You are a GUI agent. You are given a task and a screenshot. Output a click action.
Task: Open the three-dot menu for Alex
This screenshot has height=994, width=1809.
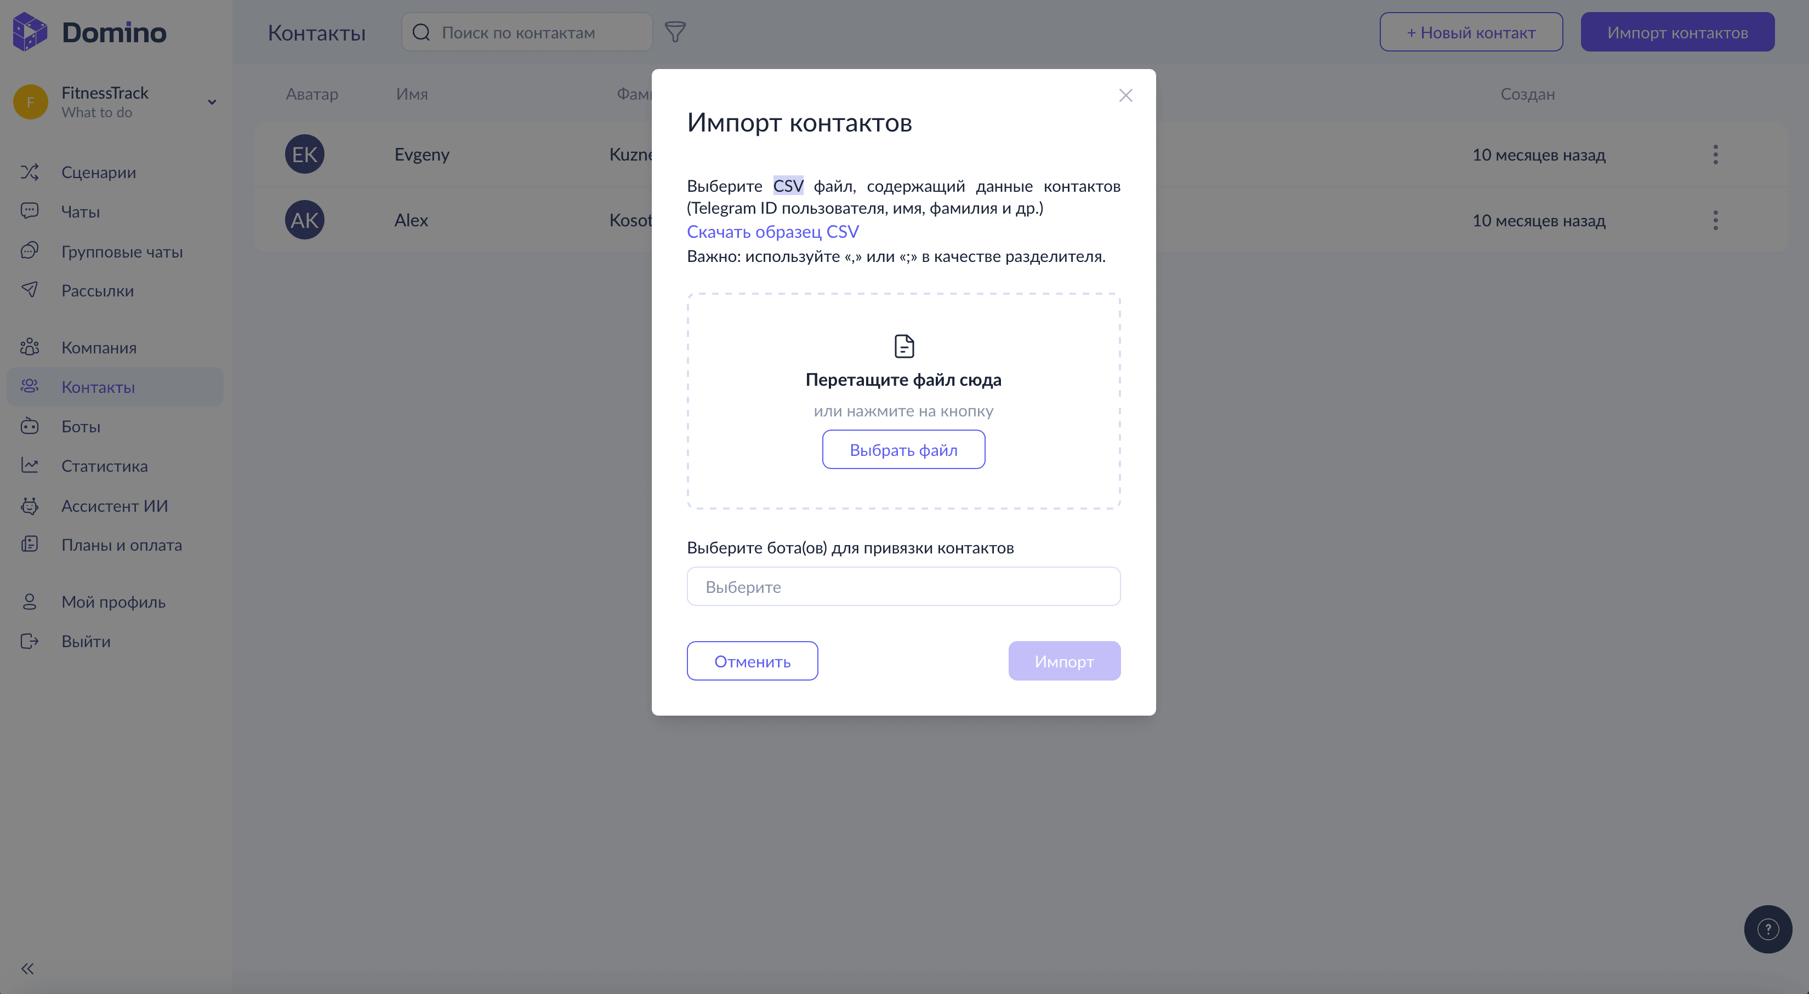pos(1715,220)
